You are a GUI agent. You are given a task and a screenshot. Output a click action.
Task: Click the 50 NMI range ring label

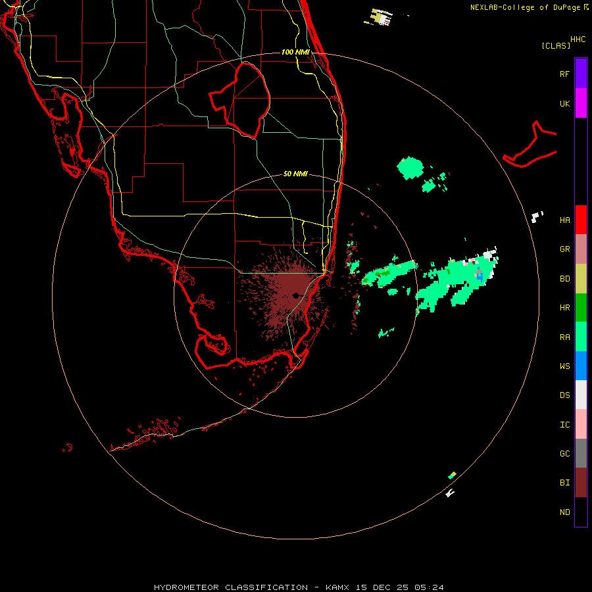coord(295,174)
